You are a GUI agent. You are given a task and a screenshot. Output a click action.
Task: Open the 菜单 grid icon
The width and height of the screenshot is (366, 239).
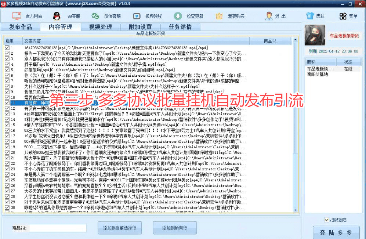[x=343, y=16]
